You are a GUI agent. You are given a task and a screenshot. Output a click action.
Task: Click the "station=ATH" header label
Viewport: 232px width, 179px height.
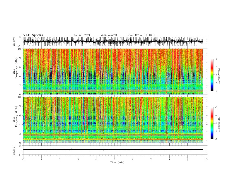(x=109, y=35)
